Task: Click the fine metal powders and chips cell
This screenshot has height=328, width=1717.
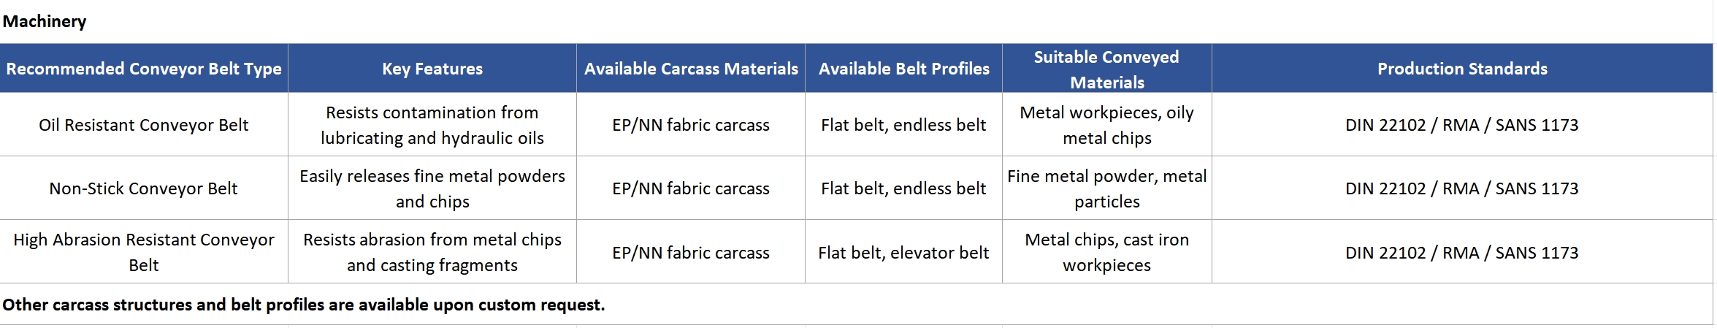Action: pyautogui.click(x=432, y=188)
